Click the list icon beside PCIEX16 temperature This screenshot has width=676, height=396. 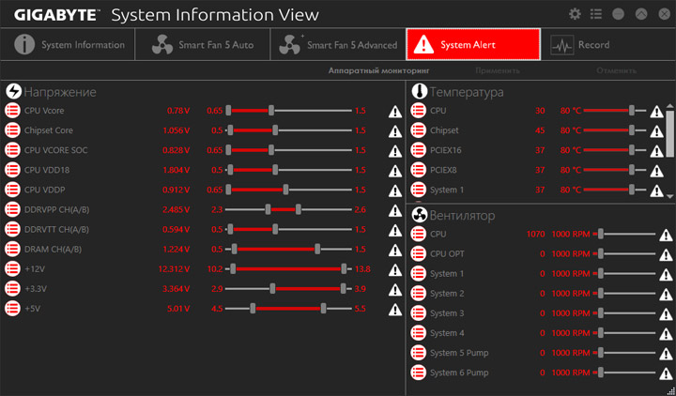pyautogui.click(x=418, y=150)
